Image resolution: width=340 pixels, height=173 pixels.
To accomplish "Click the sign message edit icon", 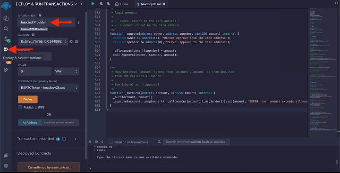I will 76,41.
